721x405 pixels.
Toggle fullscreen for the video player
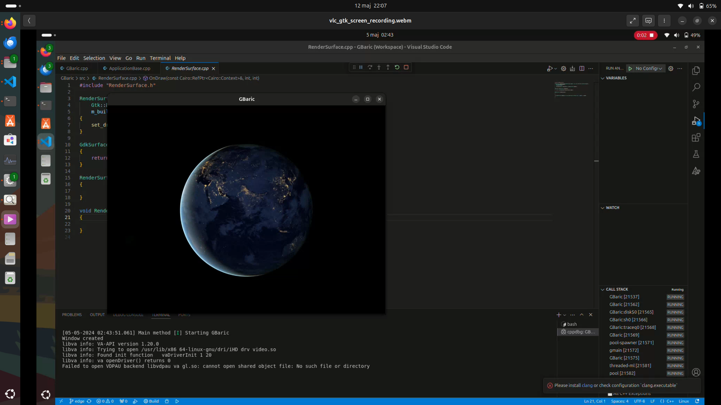(633, 21)
